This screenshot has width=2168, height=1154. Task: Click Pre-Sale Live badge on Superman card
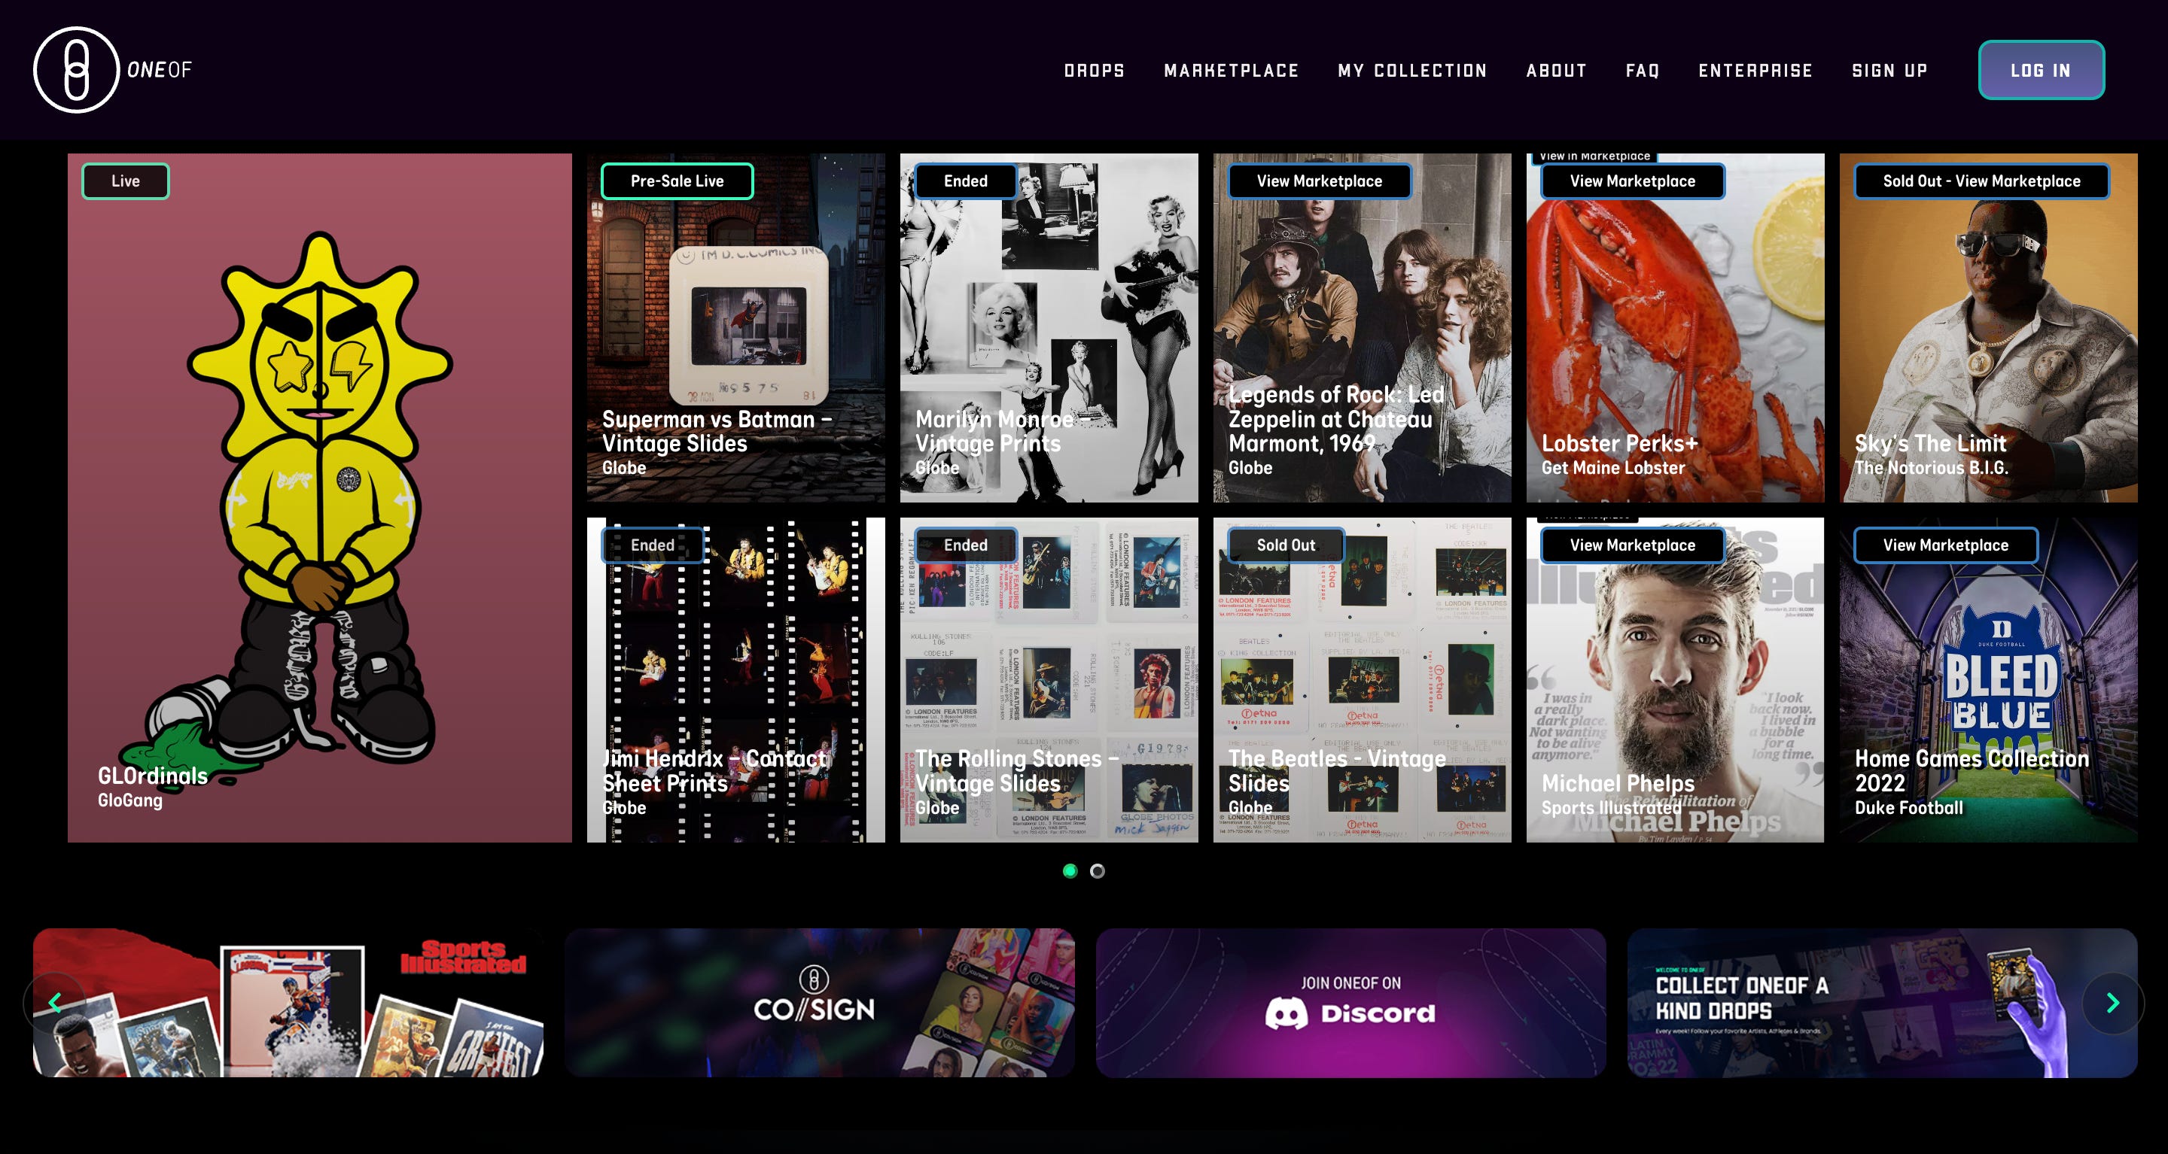click(x=677, y=181)
